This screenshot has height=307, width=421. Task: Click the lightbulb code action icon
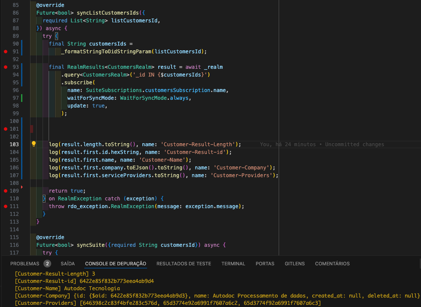[x=34, y=144]
